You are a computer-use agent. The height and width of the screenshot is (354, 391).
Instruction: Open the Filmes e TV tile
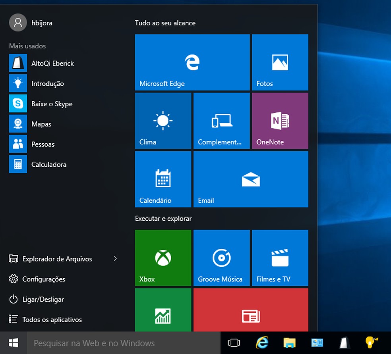tap(280, 258)
